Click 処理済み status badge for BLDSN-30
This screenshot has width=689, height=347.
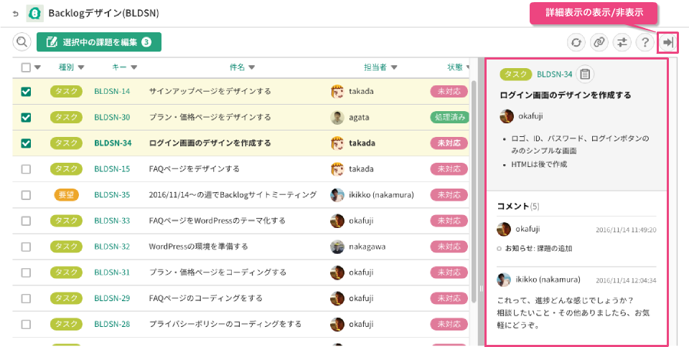[x=449, y=118]
